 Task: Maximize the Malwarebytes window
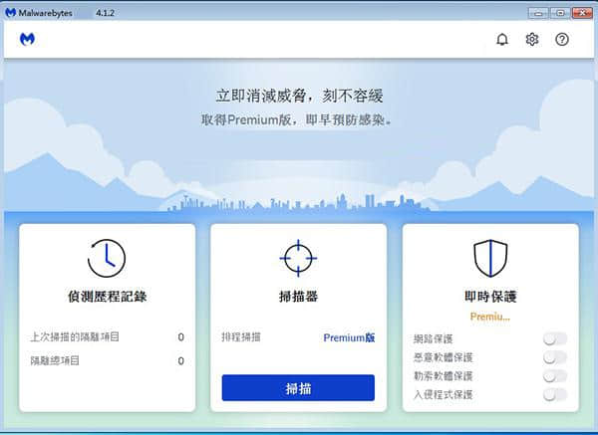(560, 13)
